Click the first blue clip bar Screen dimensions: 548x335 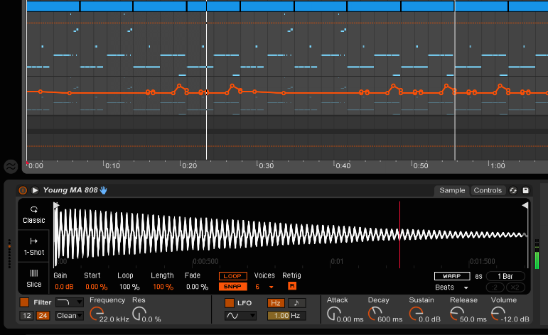53,6
